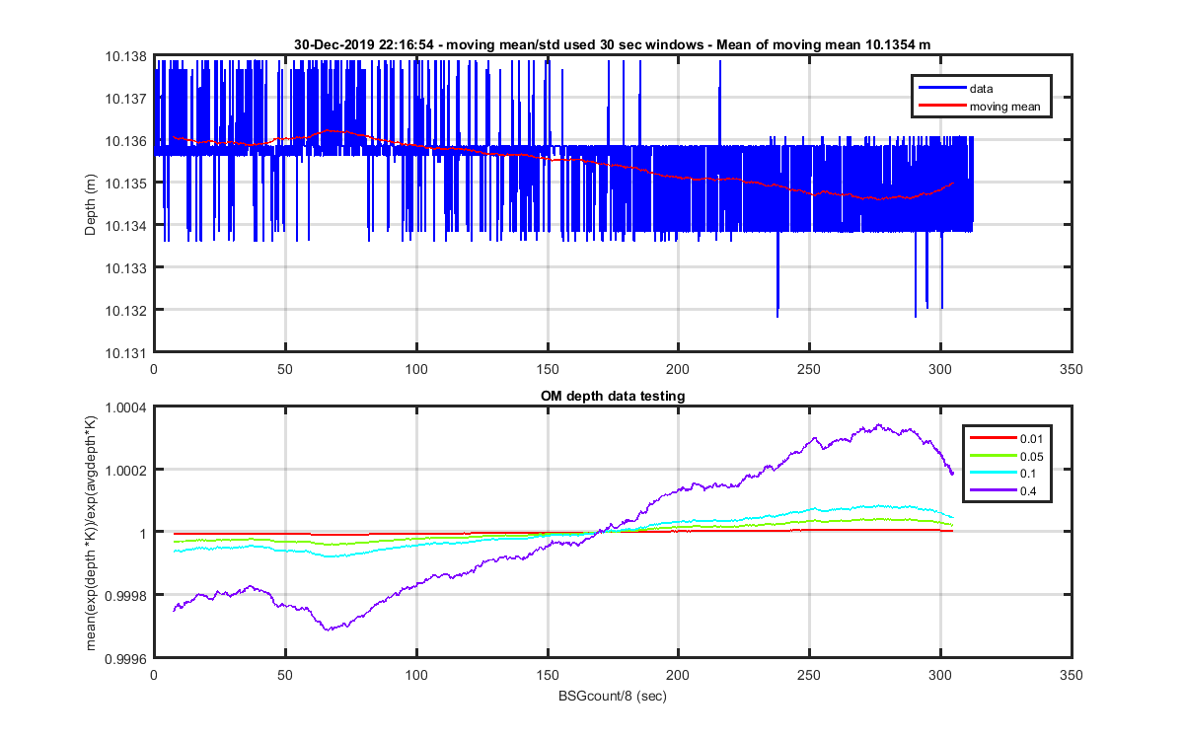Click the 10.136 tick label on depth axis
The width and height of the screenshot is (1184, 740).
[x=127, y=141]
